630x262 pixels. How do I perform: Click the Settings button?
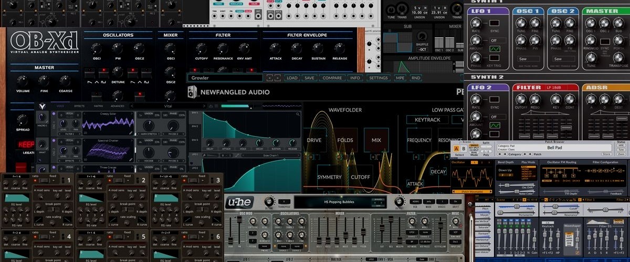(378, 78)
